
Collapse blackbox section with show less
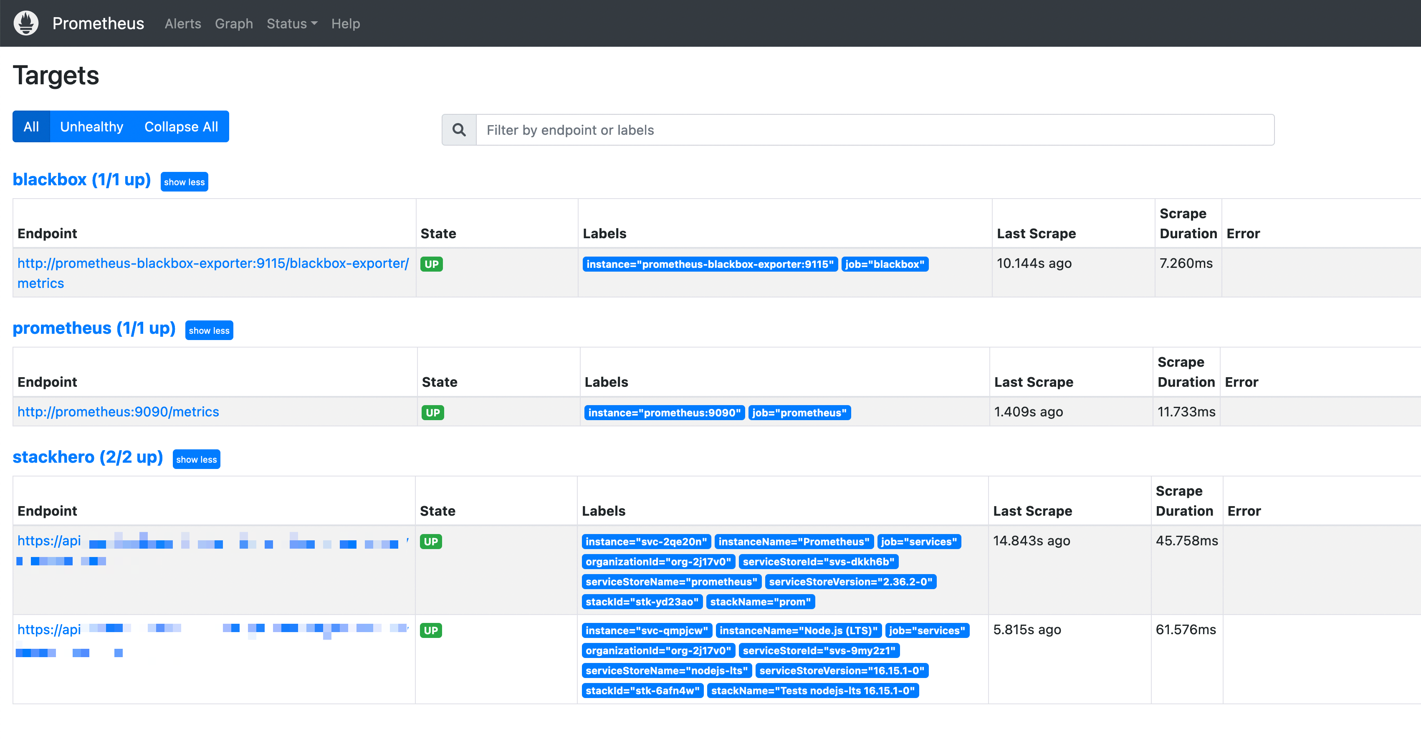[184, 182]
